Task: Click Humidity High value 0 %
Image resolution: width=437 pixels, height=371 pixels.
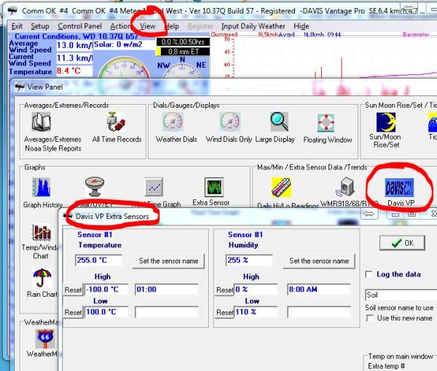Action: (x=256, y=290)
